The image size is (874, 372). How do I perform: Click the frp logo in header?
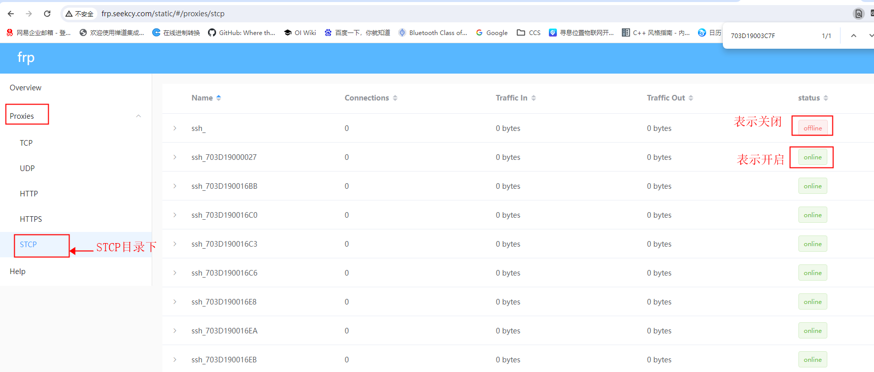26,57
